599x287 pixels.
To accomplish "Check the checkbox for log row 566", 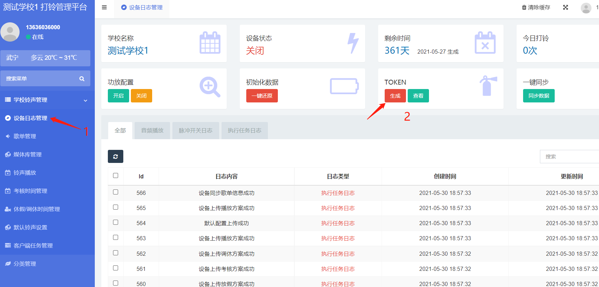I will coord(116,192).
